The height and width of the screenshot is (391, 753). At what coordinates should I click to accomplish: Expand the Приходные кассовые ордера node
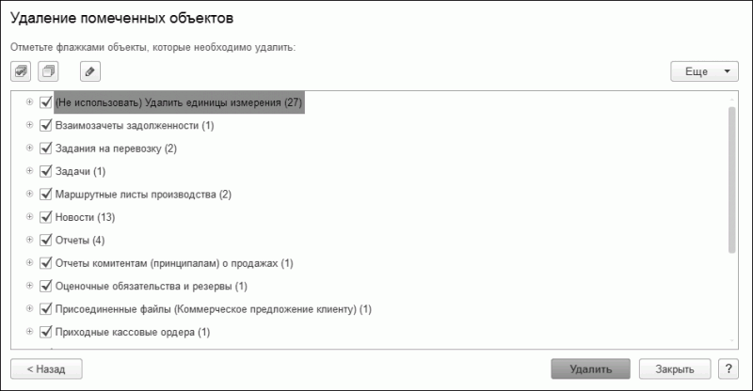click(30, 332)
